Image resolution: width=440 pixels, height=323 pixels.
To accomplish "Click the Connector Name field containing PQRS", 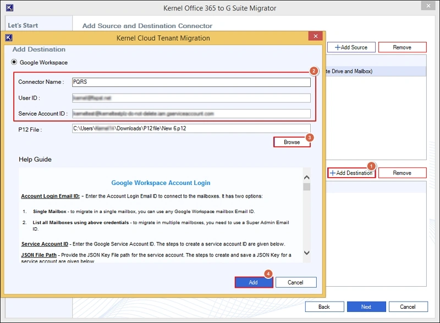I will coord(191,82).
